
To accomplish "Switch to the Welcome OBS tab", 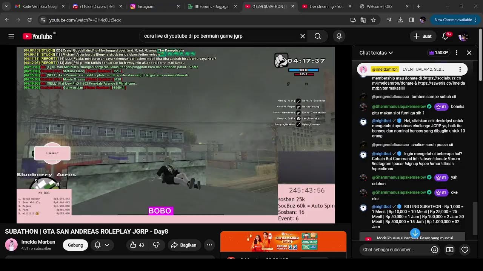I will pos(384,6).
